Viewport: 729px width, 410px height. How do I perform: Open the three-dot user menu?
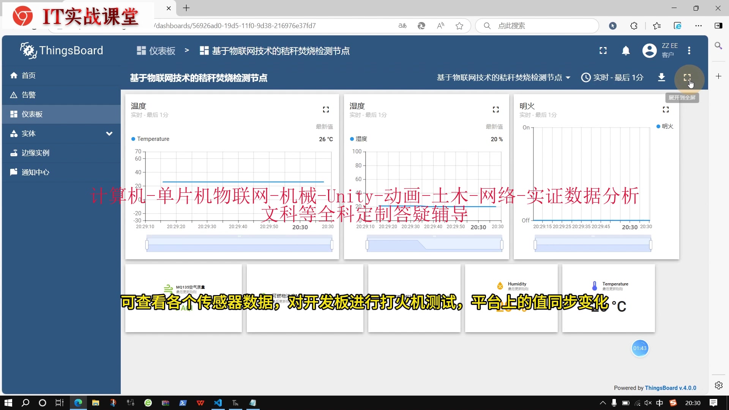tap(689, 50)
